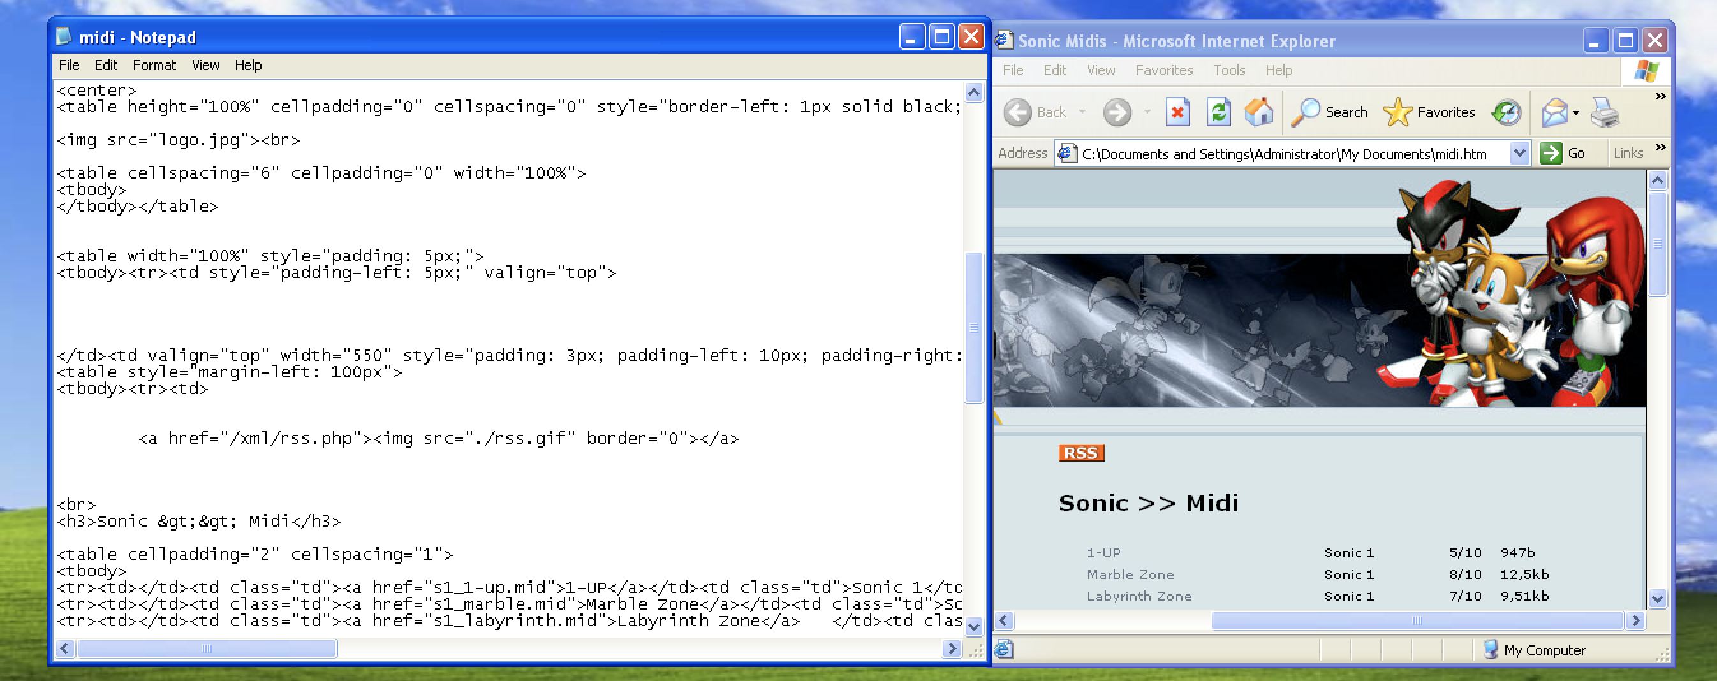This screenshot has height=681, width=1717.
Task: Open Internet Explorer's Tools menu
Action: coord(1229,71)
